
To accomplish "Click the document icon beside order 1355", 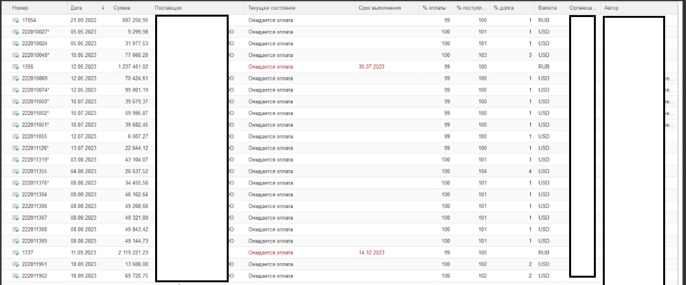I will pos(15,67).
